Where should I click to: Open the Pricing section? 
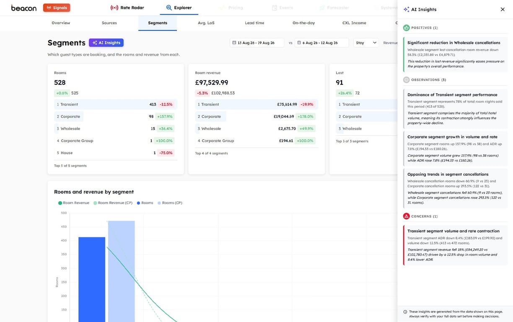pyautogui.click(x=231, y=8)
